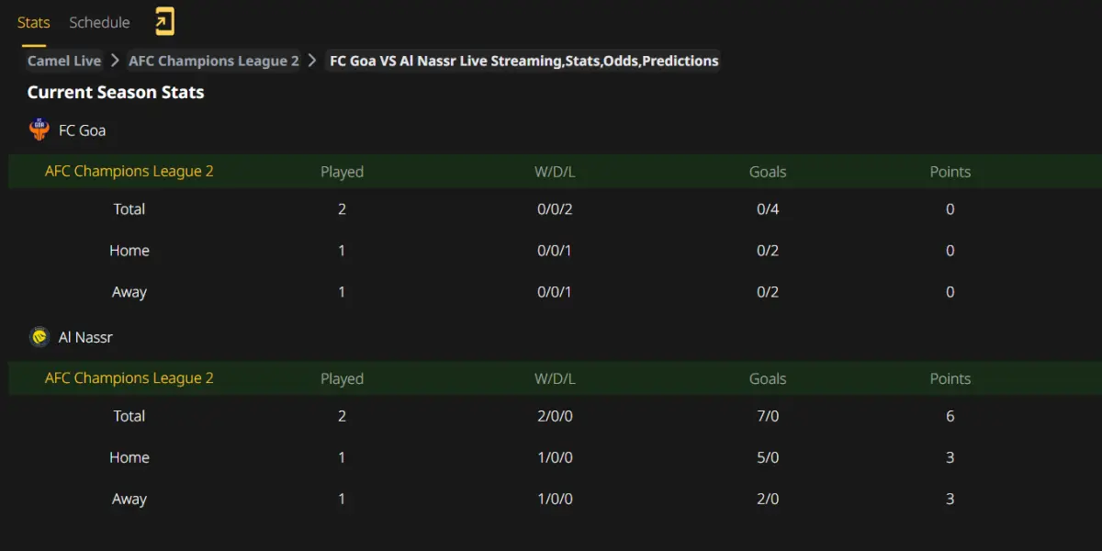Click the chevron before the match title breadcrumb
Image resolution: width=1102 pixels, height=551 pixels.
tap(313, 61)
